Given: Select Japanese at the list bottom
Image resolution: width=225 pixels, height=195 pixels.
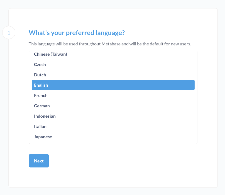Looking at the screenshot, I should pyautogui.click(x=113, y=137).
